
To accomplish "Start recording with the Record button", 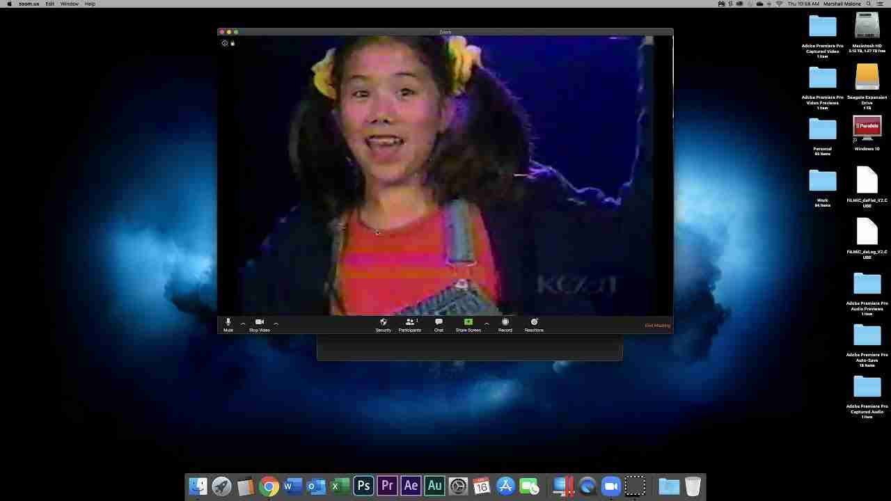I will [x=505, y=324].
